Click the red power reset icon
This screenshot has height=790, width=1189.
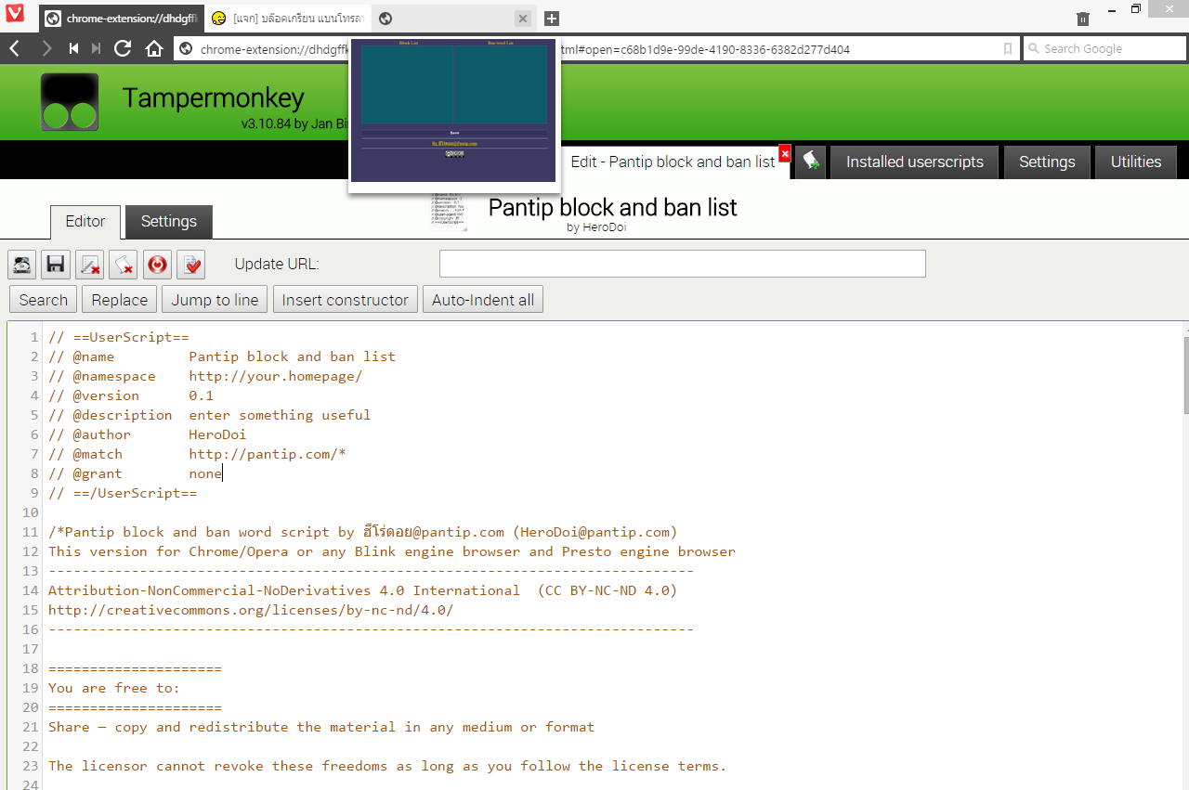pyautogui.click(x=158, y=265)
